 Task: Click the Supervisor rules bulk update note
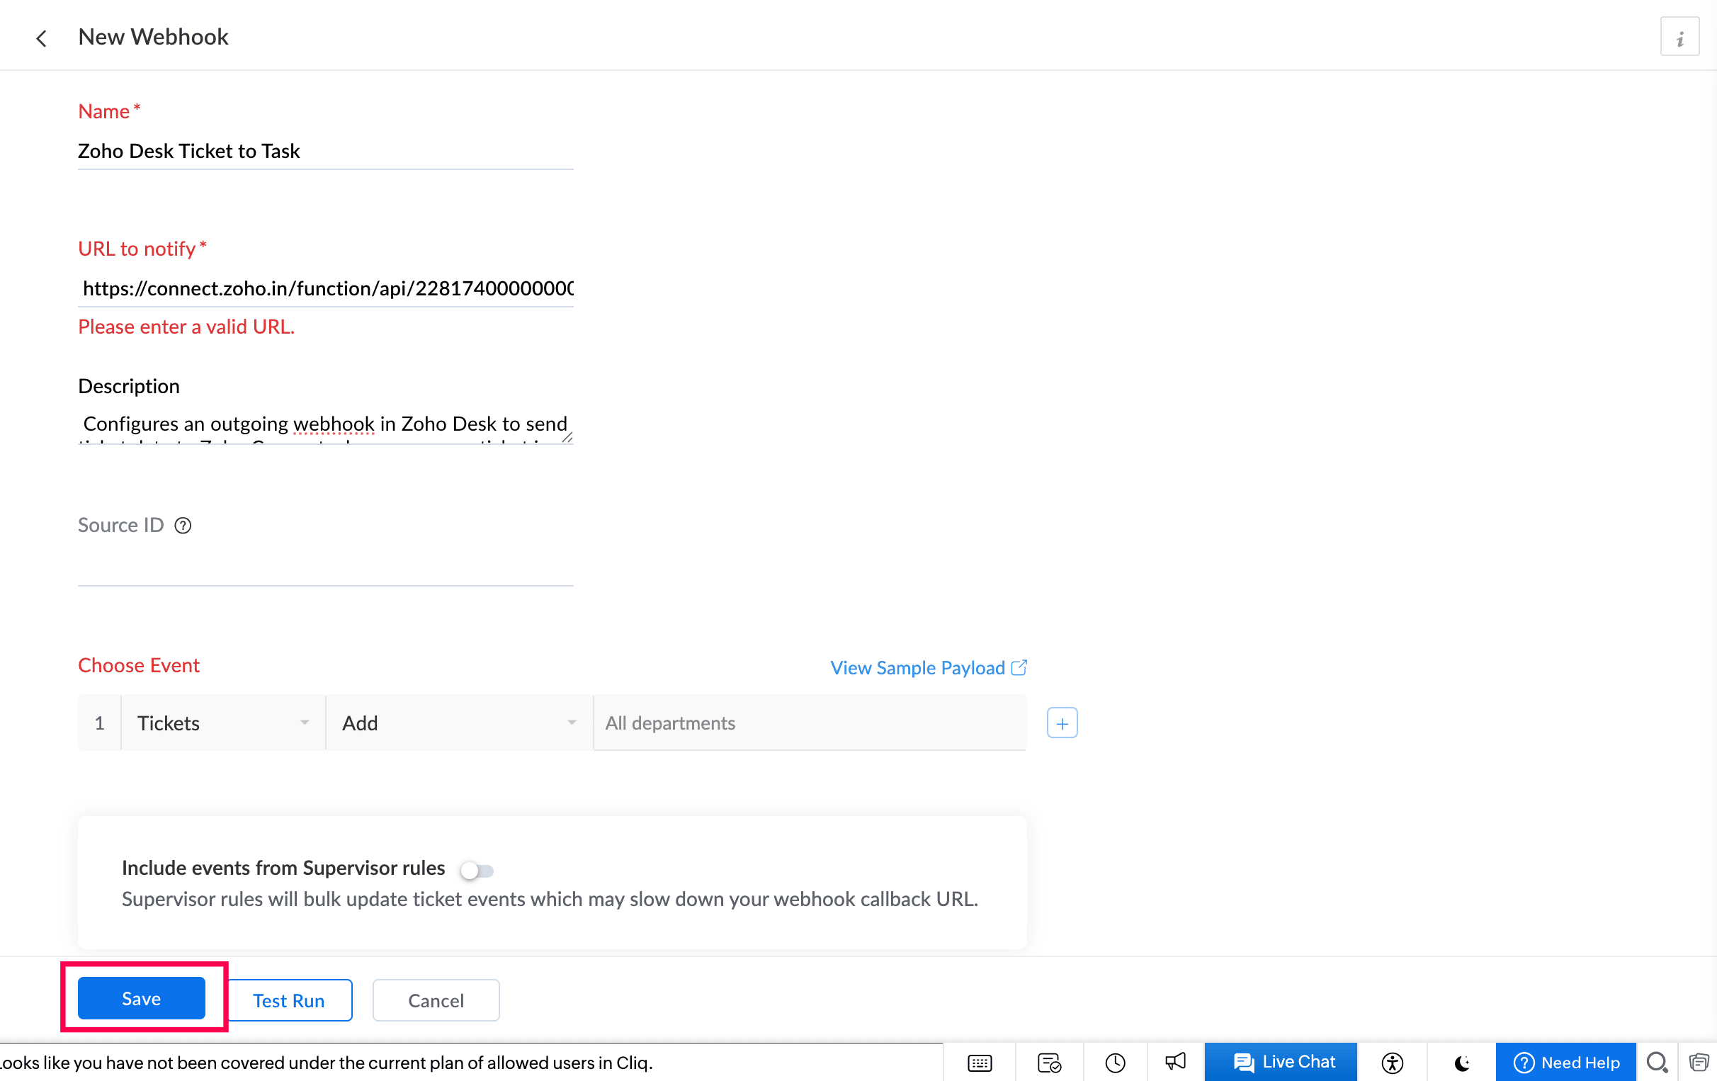point(550,899)
